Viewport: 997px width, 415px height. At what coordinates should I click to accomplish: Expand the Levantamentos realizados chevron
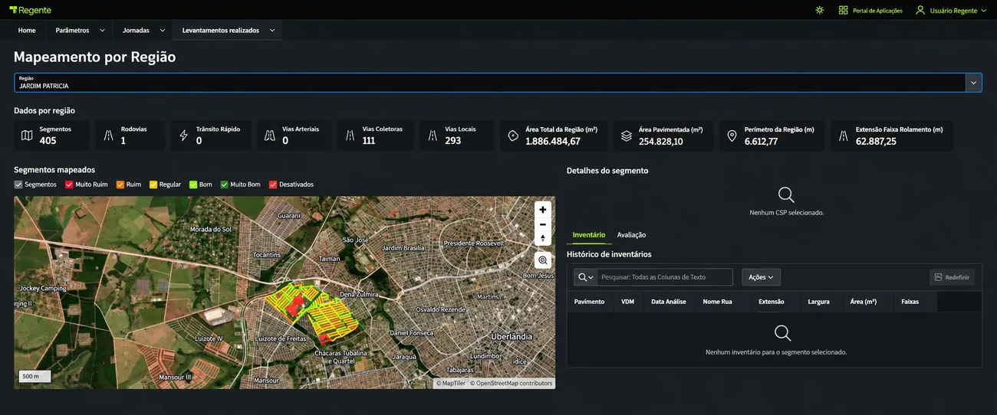coord(272,31)
